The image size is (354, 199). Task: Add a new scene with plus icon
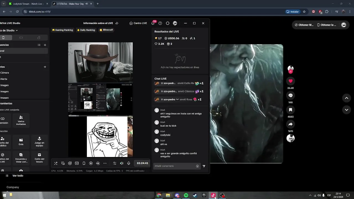pyautogui.click(x=45, y=45)
